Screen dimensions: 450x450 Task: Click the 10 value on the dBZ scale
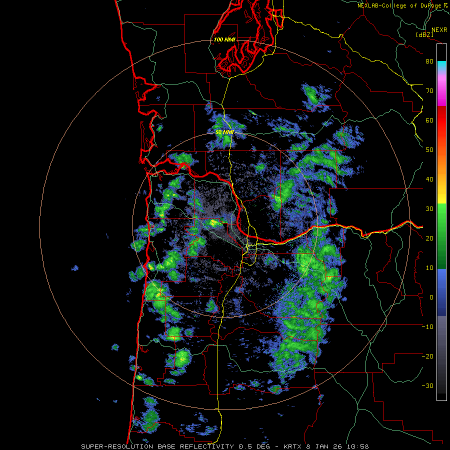[429, 268]
